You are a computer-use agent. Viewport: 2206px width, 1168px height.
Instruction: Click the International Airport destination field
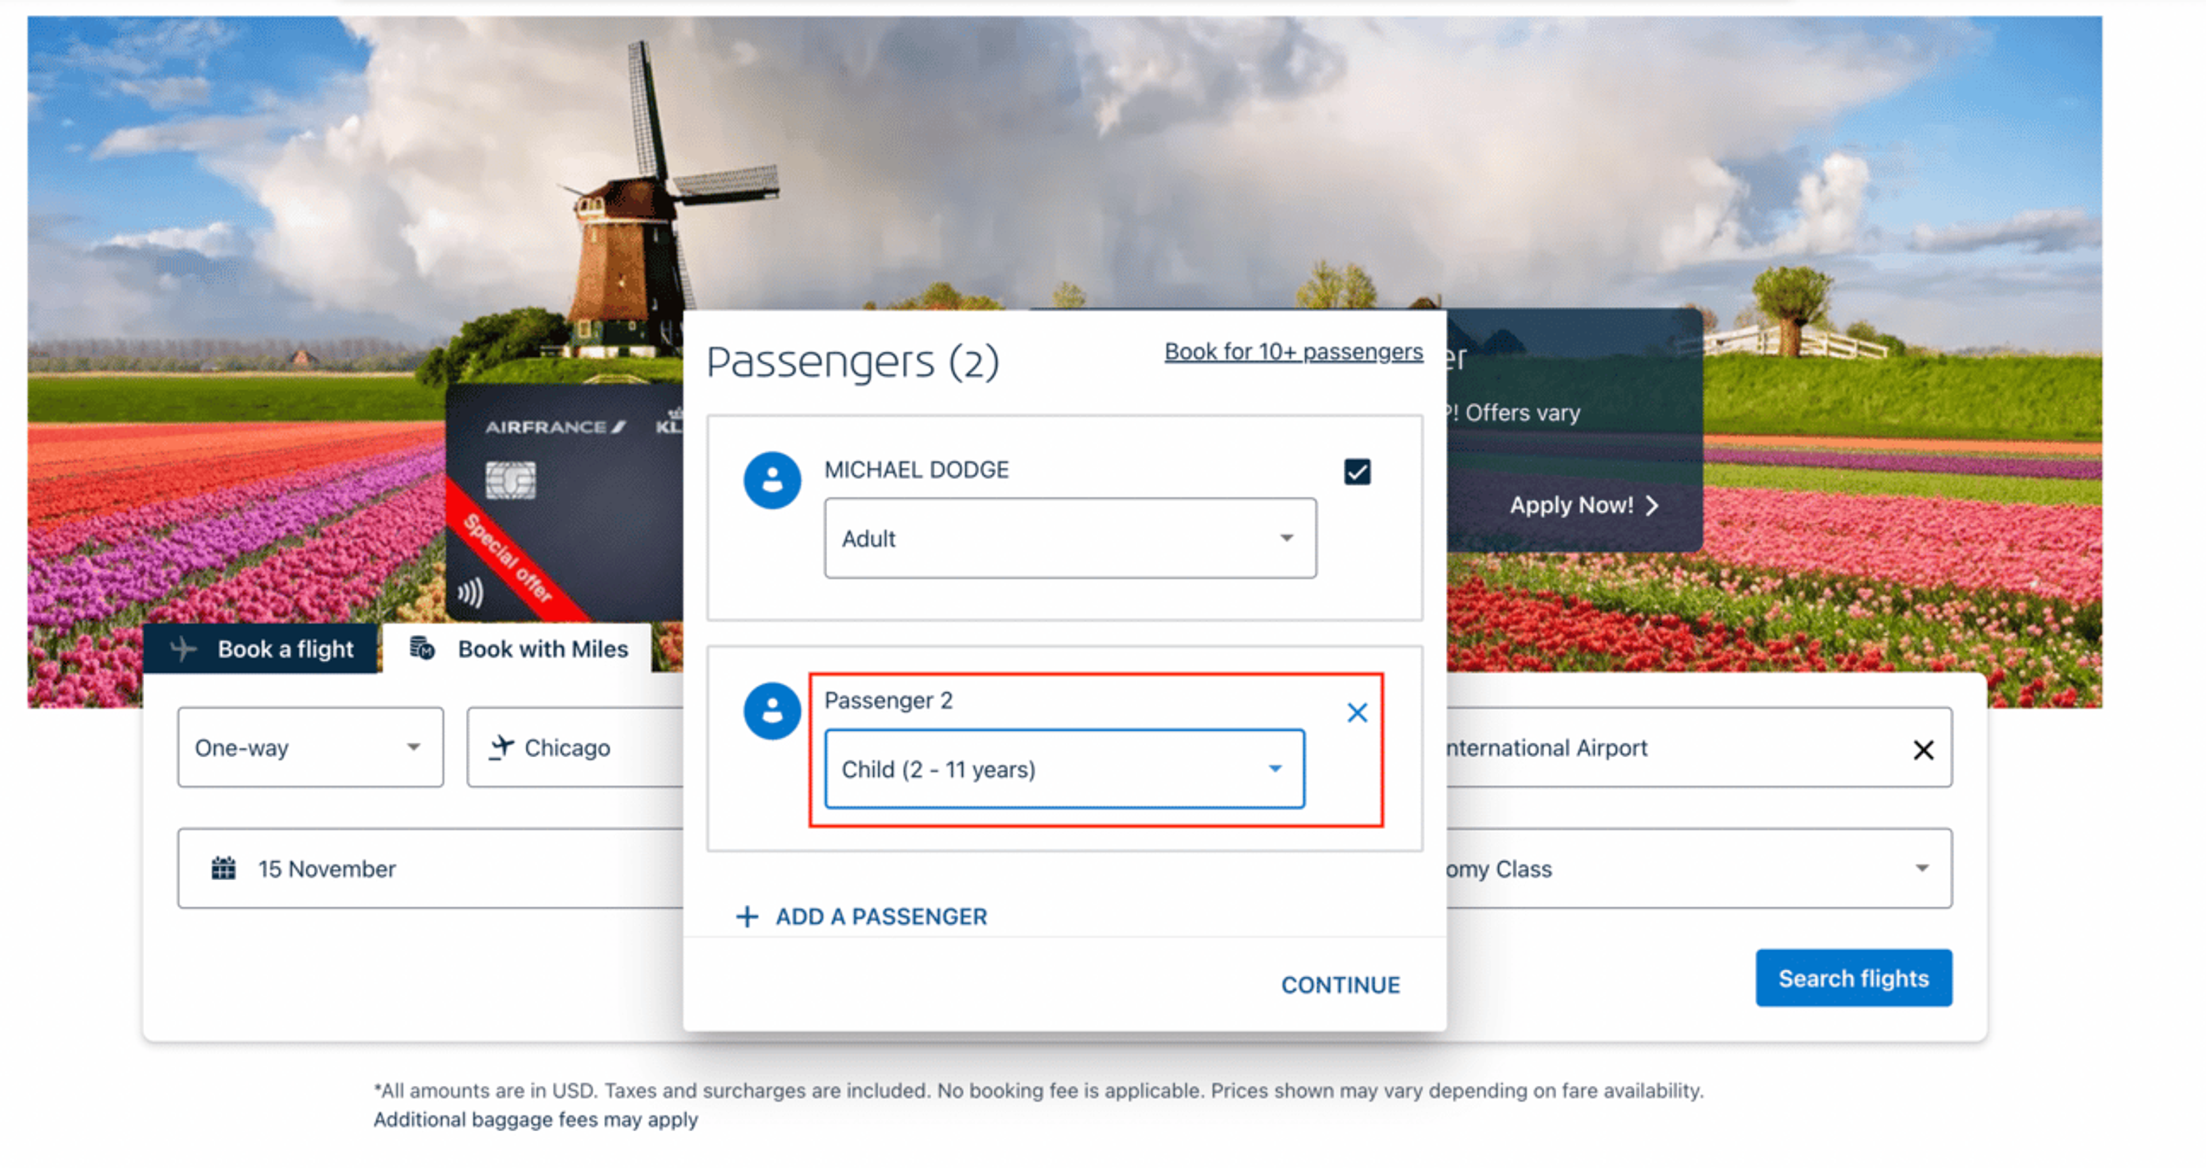pyautogui.click(x=1699, y=747)
